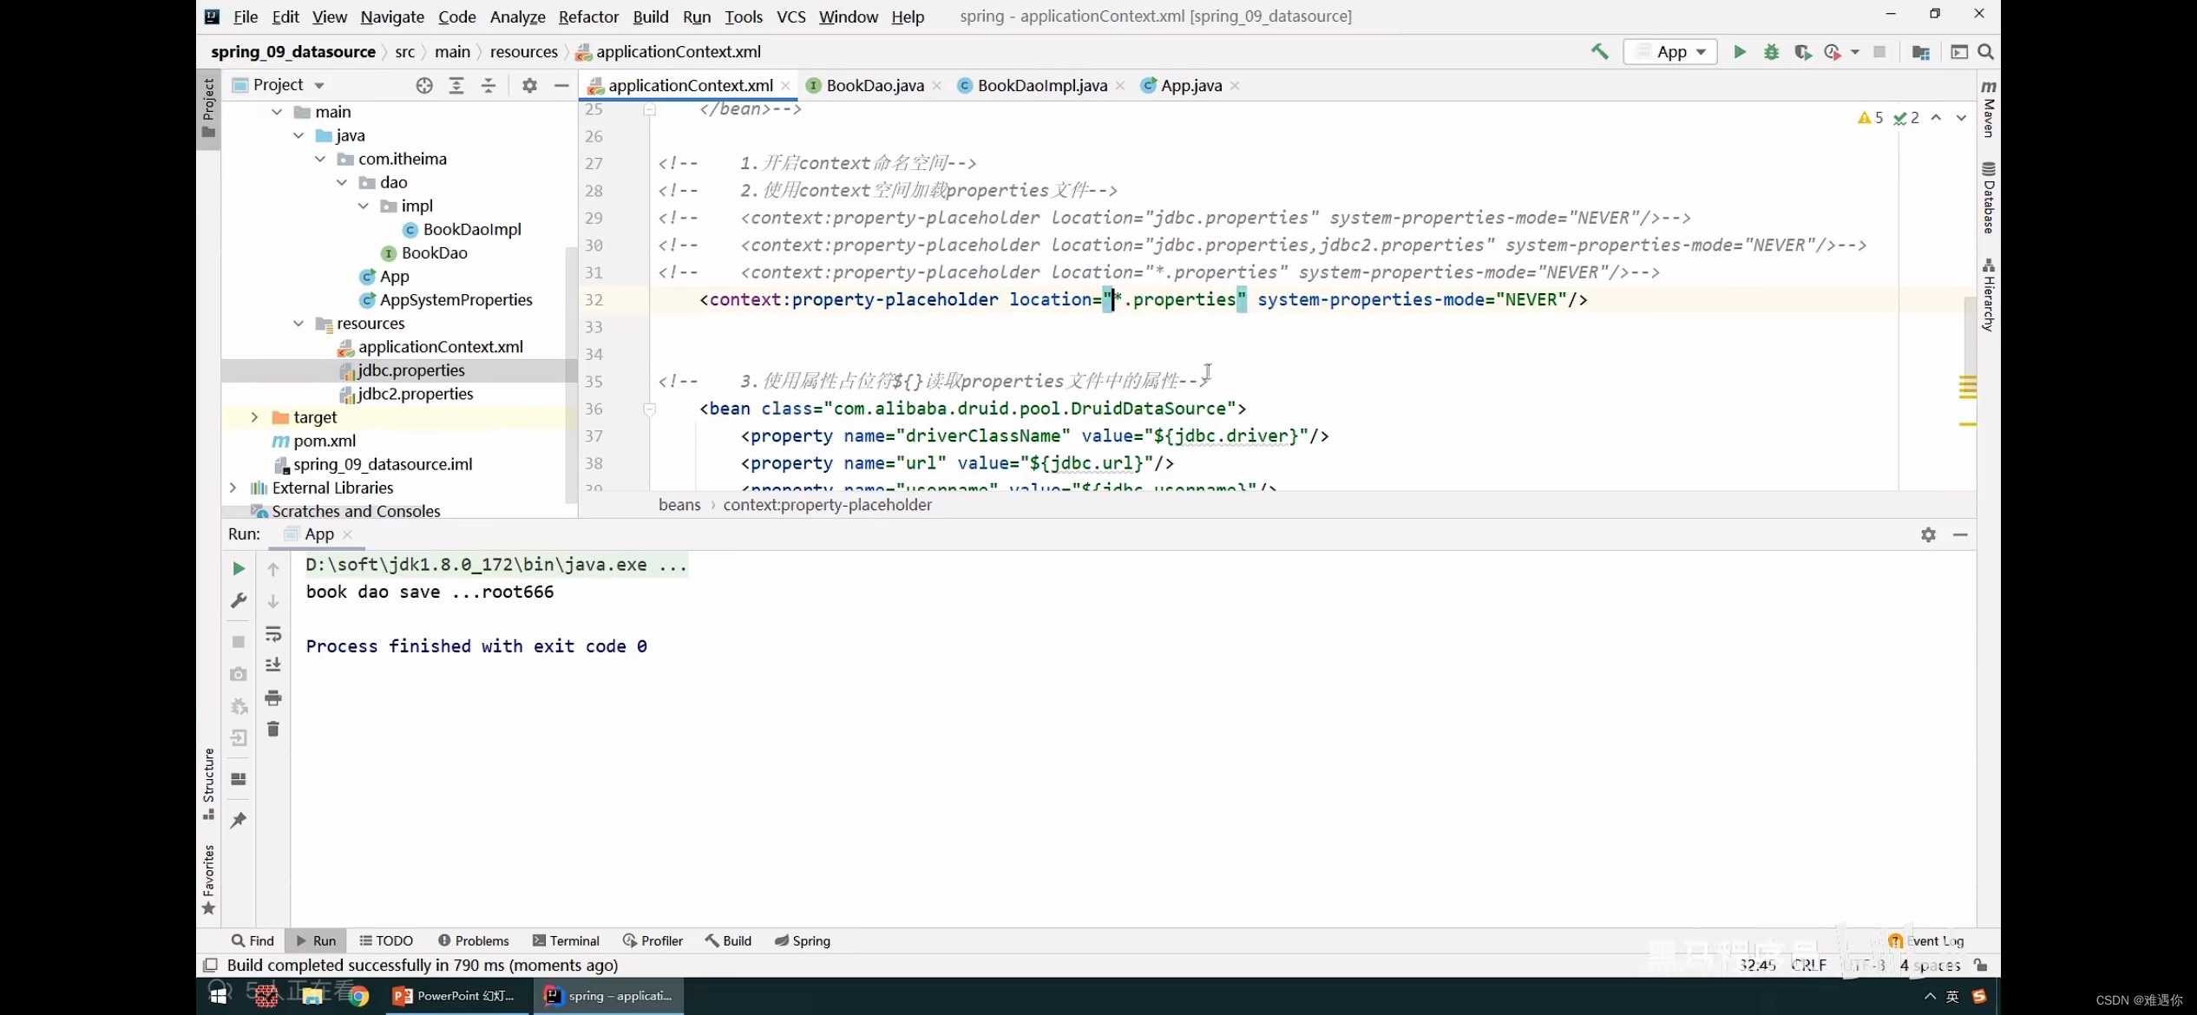Toggle the Structure side panel tab

pyautogui.click(x=208, y=783)
